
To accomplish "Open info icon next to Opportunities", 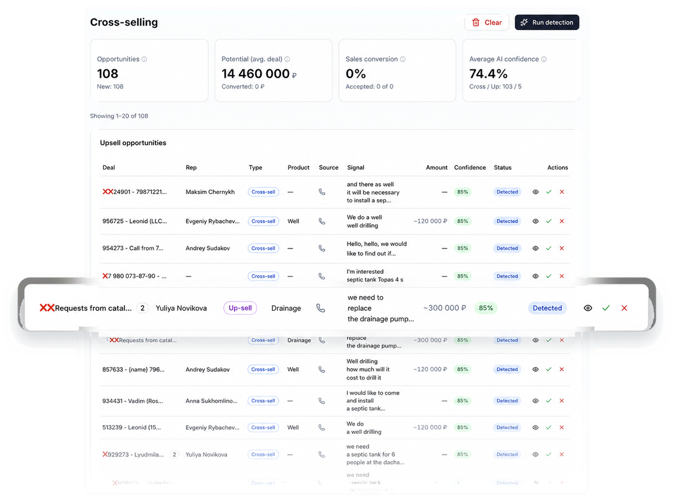I will [x=144, y=59].
